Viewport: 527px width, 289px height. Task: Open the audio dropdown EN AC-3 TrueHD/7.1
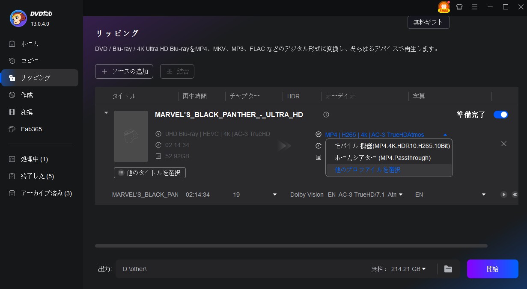click(401, 195)
